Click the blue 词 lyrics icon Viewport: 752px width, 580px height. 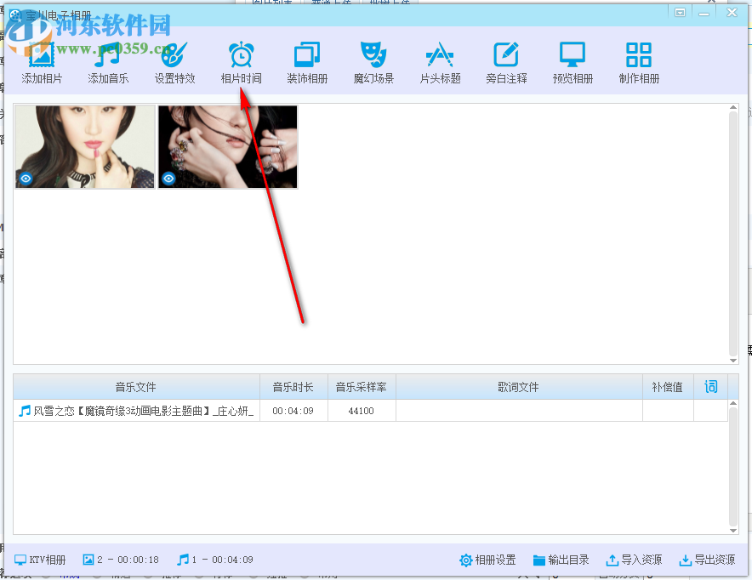pos(711,386)
